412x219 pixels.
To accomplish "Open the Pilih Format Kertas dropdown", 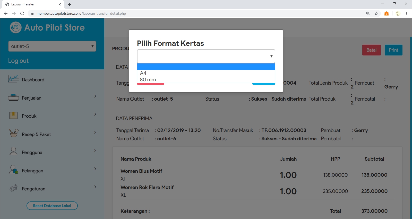I will [x=206, y=56].
